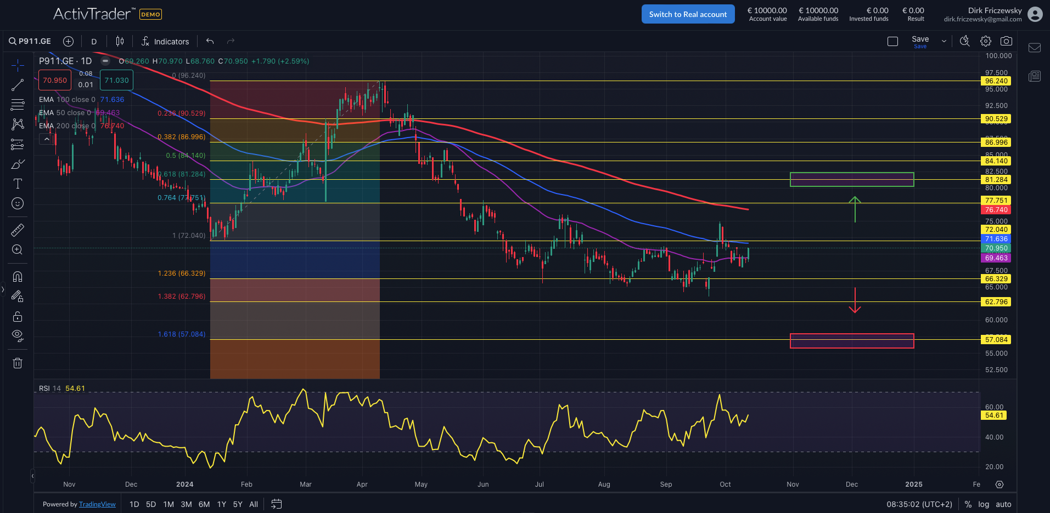Click the trash icon to remove drawings
The height and width of the screenshot is (513, 1050).
18,363
